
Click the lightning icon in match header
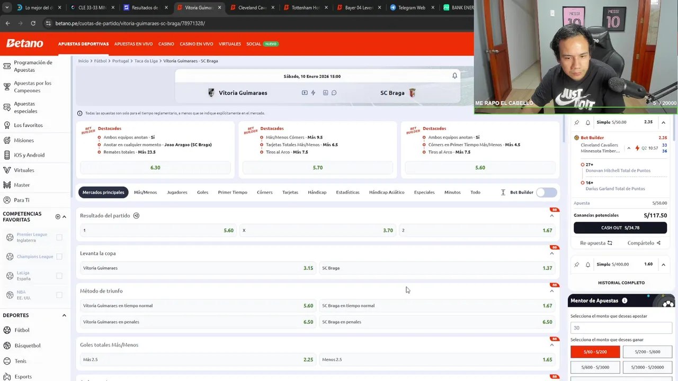click(x=313, y=93)
